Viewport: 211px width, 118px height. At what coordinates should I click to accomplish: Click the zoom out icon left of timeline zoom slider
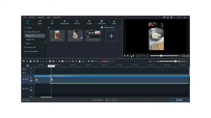pos(158,61)
